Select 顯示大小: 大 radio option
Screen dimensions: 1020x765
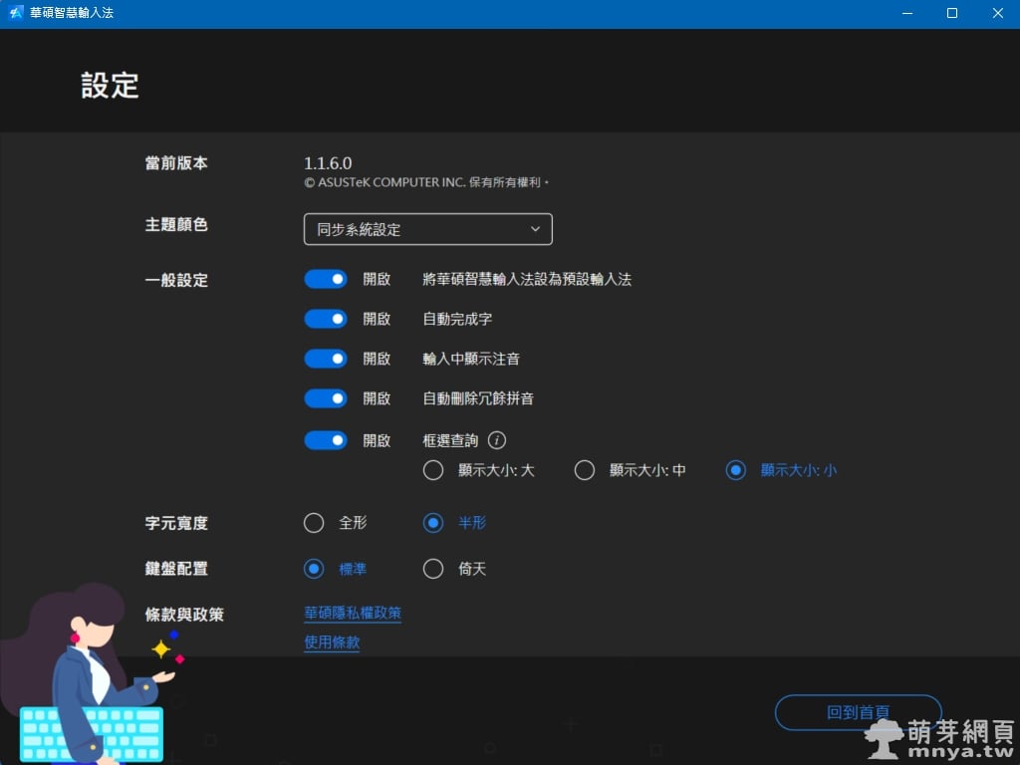433,470
